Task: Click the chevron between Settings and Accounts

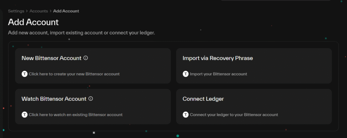Action: click(27, 11)
